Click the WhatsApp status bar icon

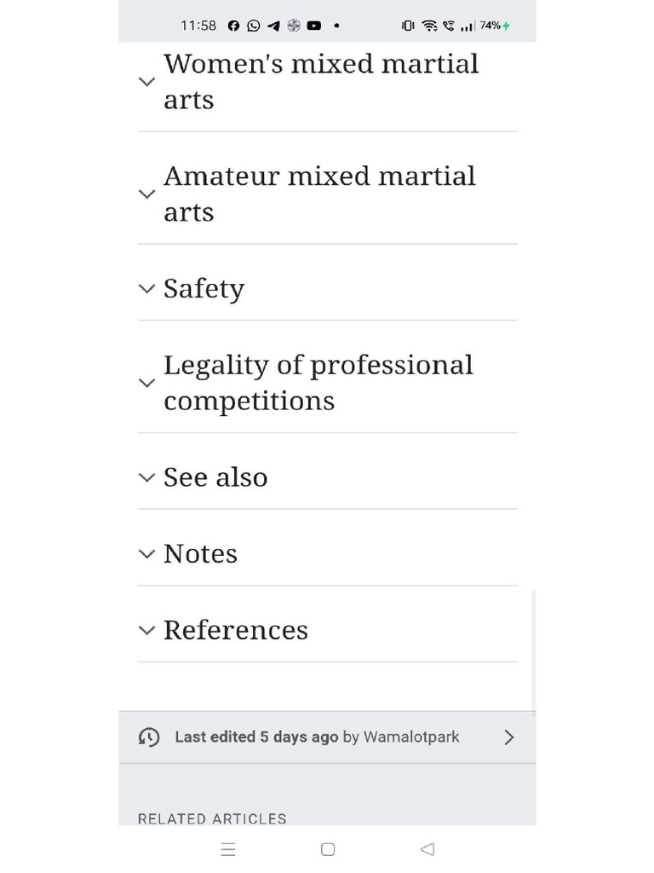[x=254, y=26]
